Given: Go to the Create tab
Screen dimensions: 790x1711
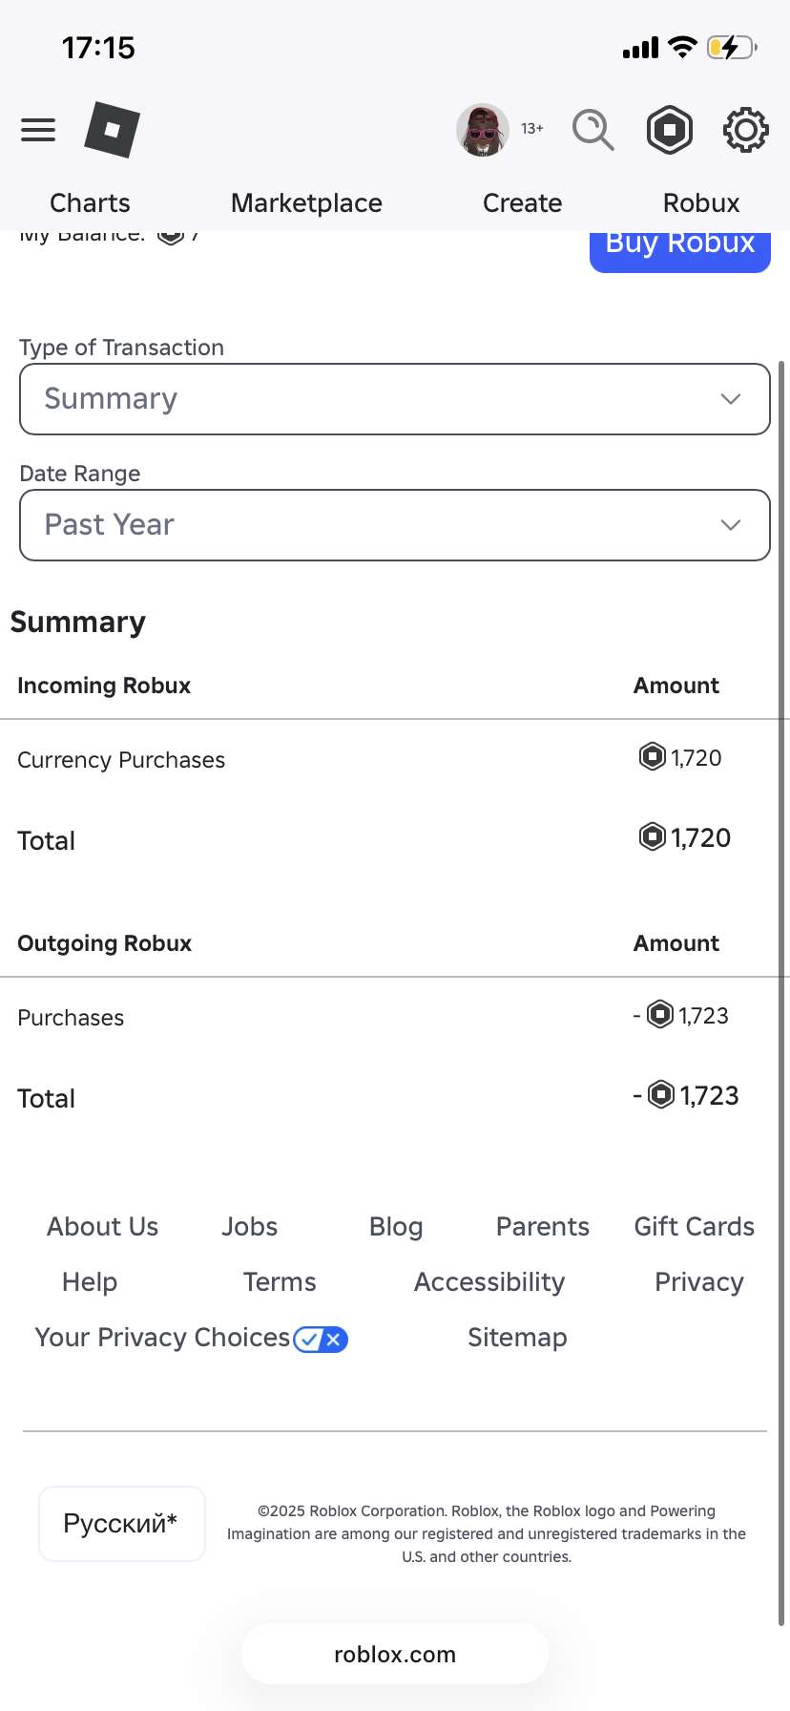Looking at the screenshot, I should point(522,203).
